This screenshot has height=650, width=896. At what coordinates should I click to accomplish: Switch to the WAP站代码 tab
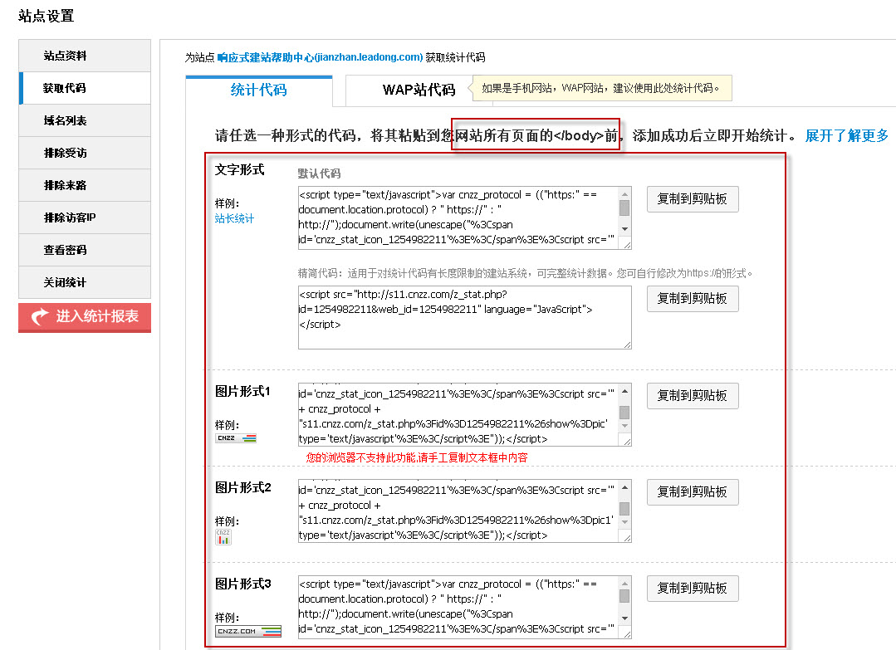[419, 90]
